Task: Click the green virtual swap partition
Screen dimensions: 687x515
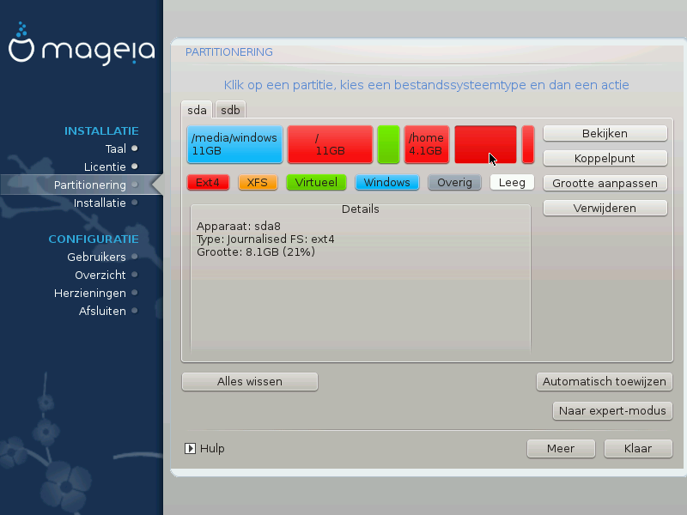Action: 388,144
